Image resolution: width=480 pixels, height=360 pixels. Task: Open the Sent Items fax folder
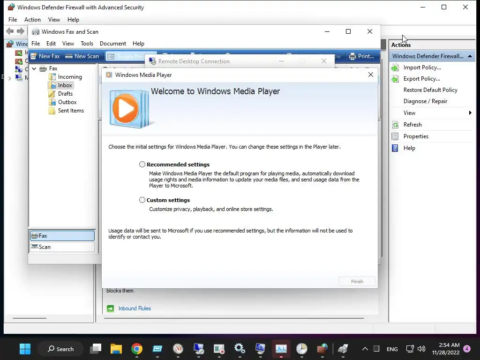67,111
